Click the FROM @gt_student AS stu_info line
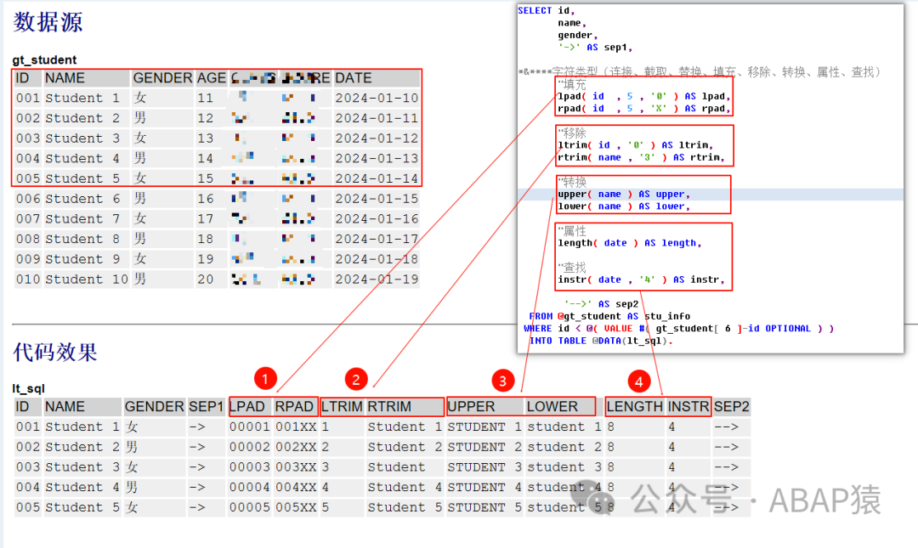918x548 pixels. [x=609, y=316]
